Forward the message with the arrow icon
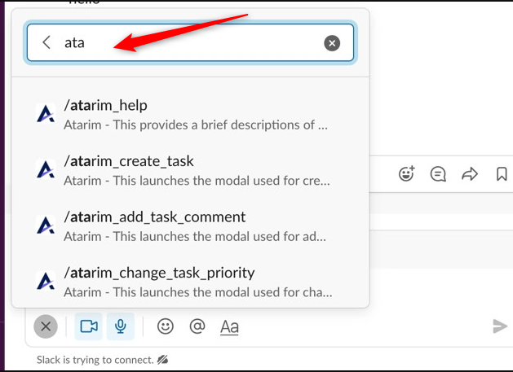This screenshot has width=513, height=372. click(x=470, y=173)
